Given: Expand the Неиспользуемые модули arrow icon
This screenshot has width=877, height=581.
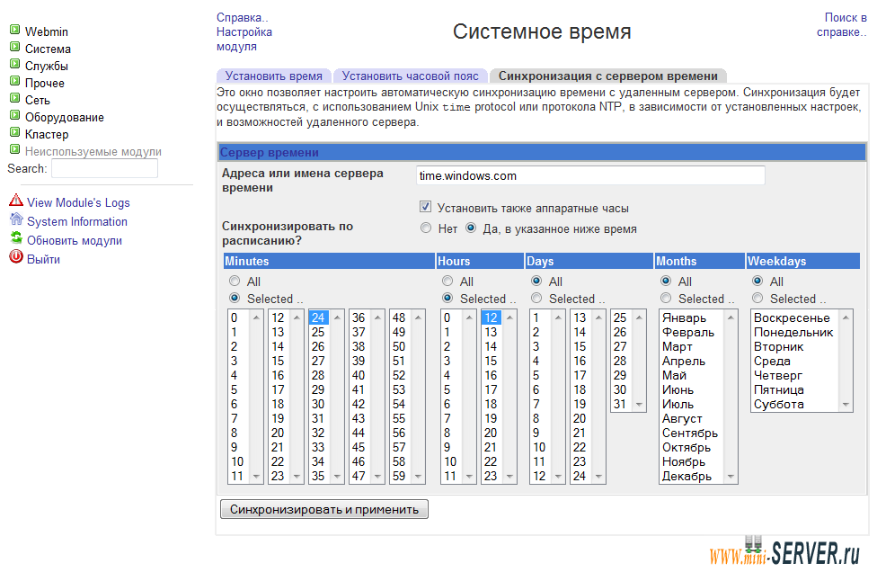Looking at the screenshot, I should (x=15, y=149).
